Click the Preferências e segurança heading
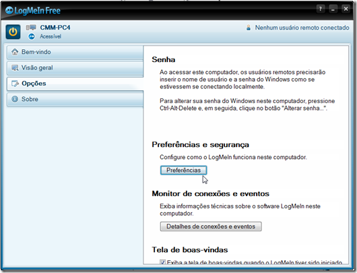This screenshot has width=357, height=273. click(200, 145)
